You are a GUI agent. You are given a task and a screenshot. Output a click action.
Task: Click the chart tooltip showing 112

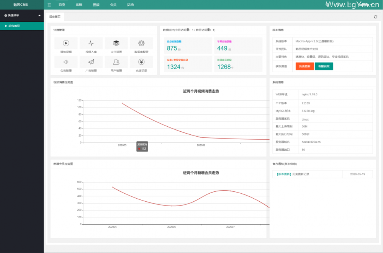pos(142,146)
